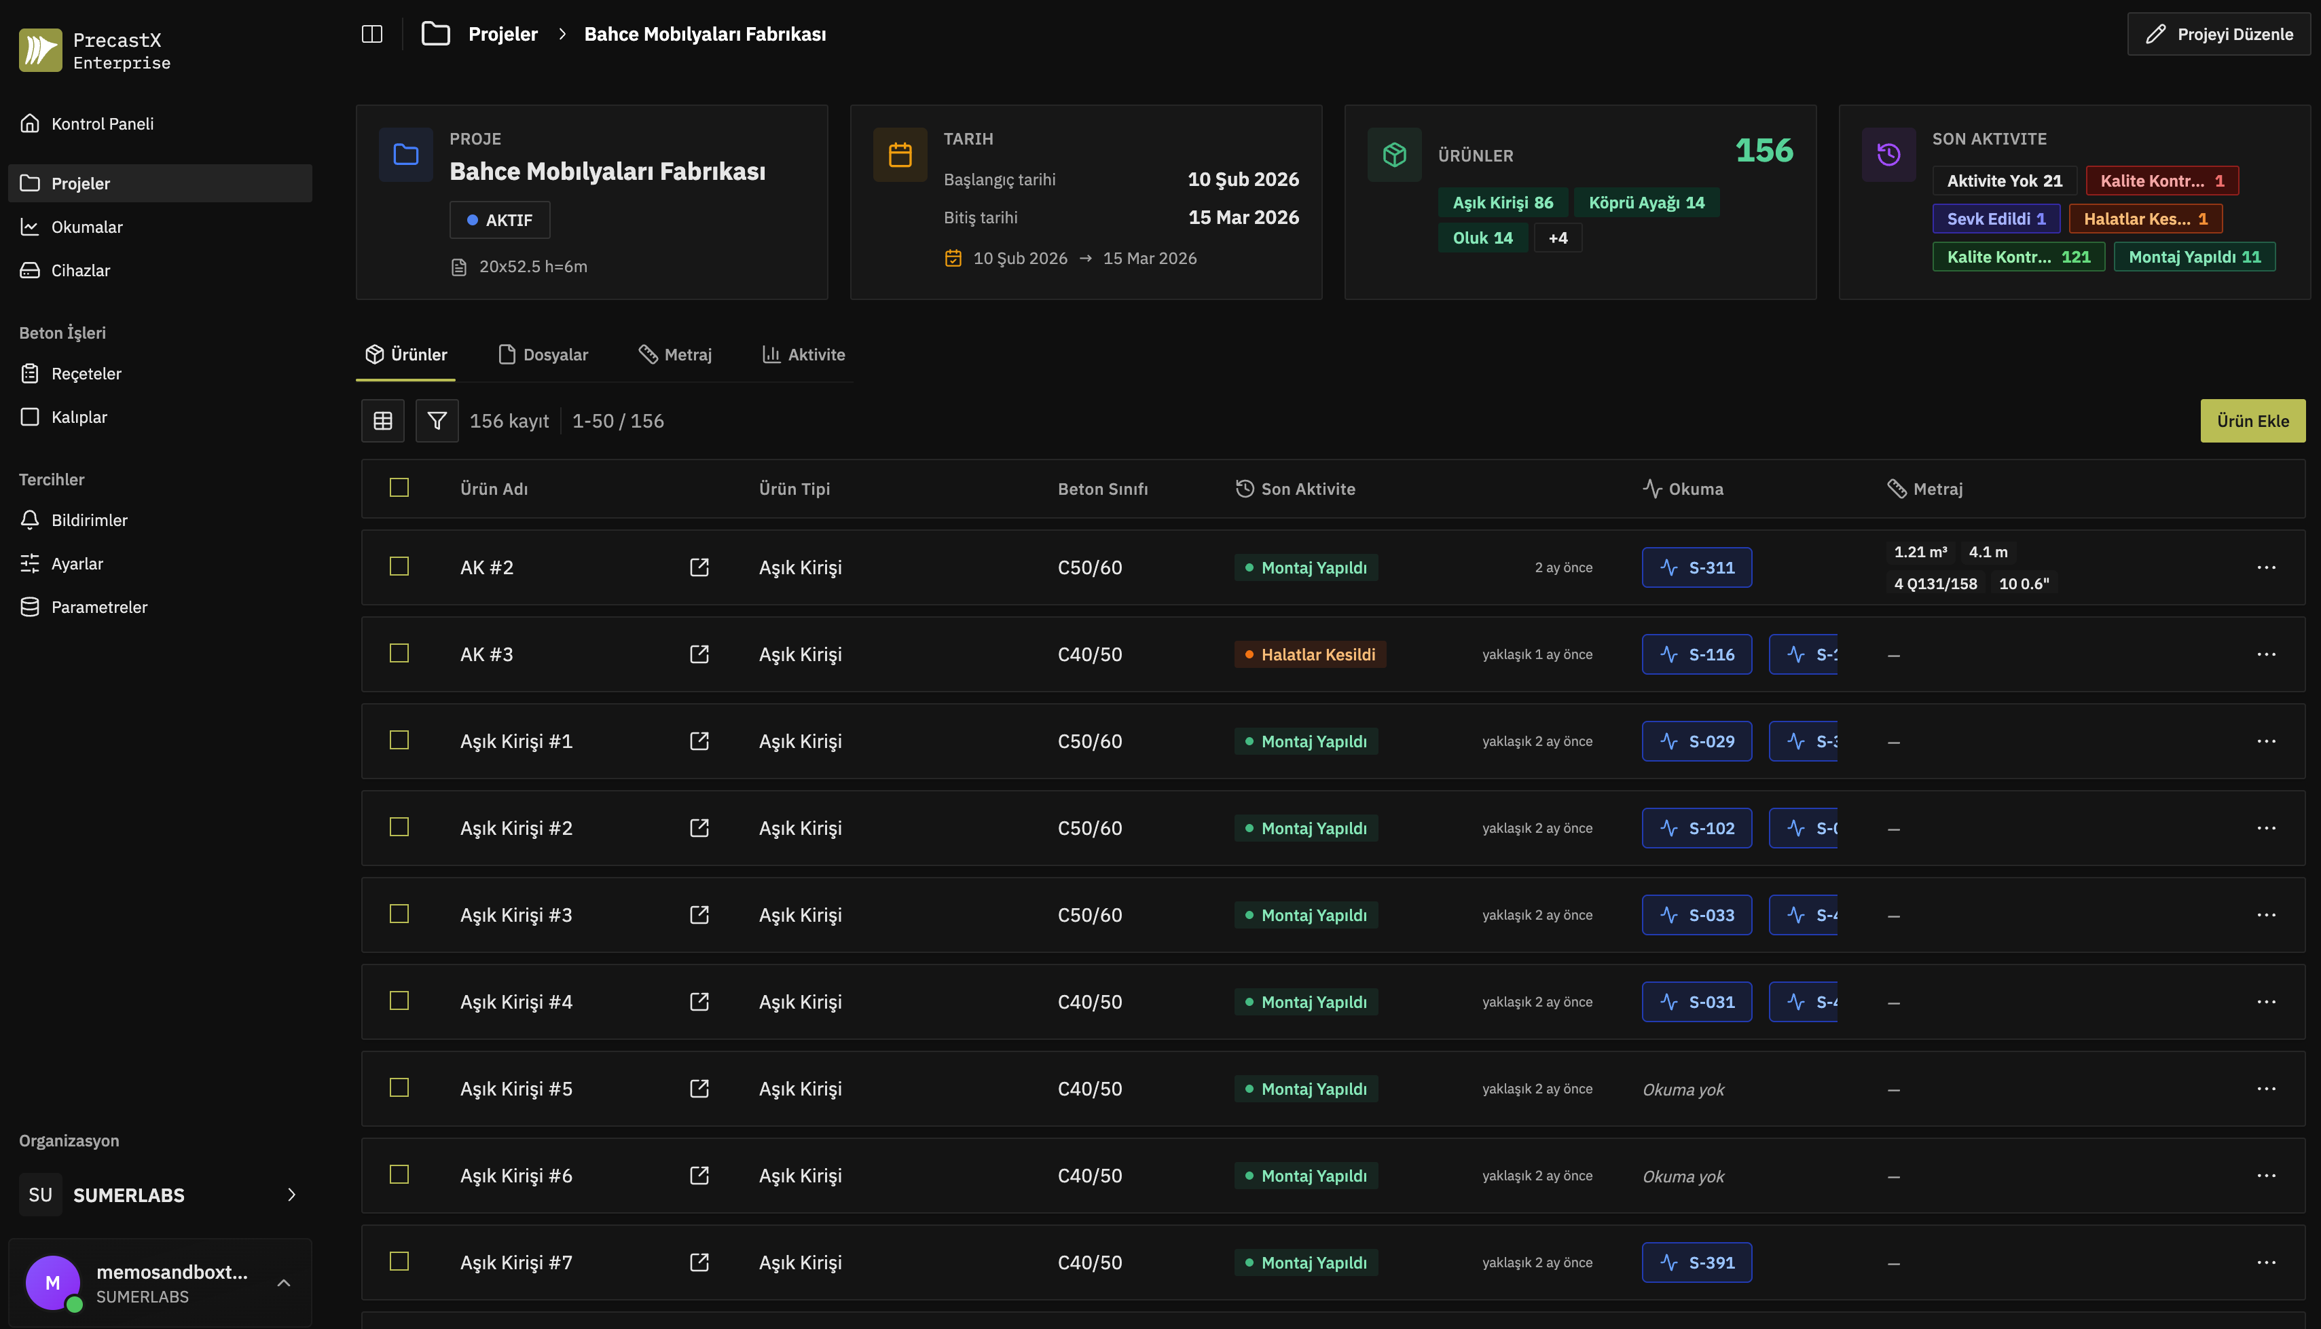
Task: Click the table view grid icon
Action: (x=382, y=421)
